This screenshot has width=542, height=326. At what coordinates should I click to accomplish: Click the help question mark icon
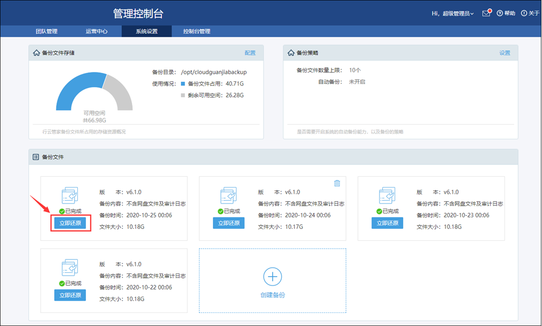(x=500, y=13)
